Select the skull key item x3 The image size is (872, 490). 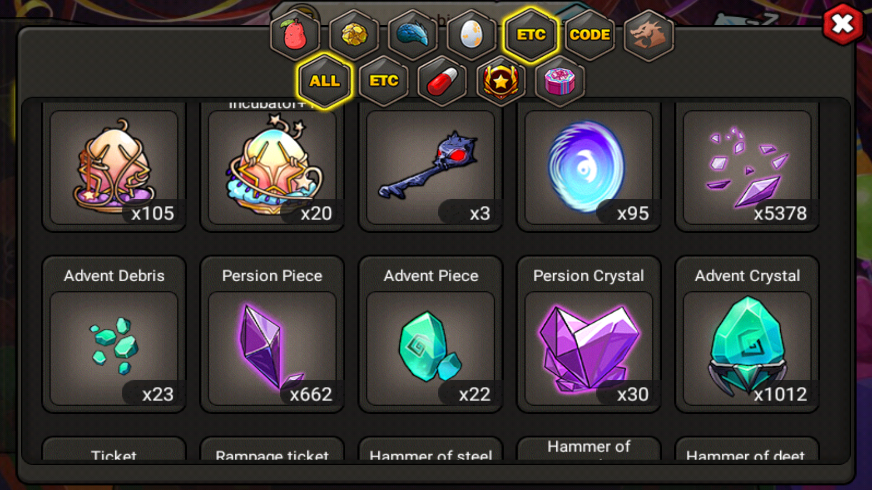tap(431, 167)
